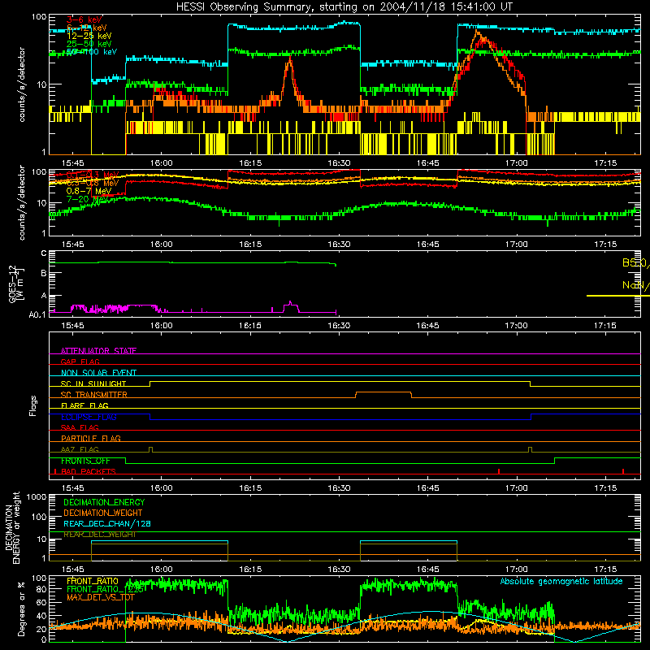Click the "GOES-12 [W m-2]" axis title
The width and height of the screenshot is (650, 650).
tap(16, 284)
